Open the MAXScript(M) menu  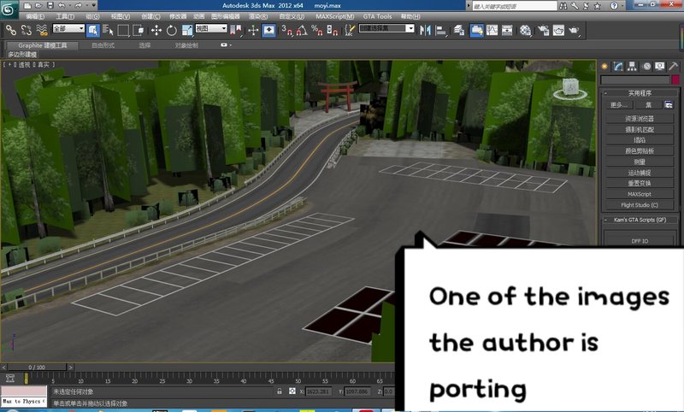(334, 16)
